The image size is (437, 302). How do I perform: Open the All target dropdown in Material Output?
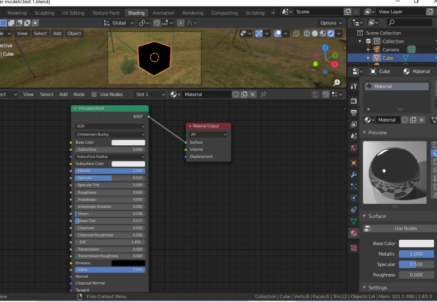(x=208, y=134)
